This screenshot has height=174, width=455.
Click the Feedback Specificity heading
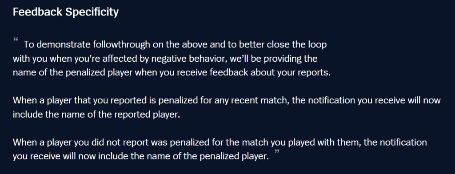(x=66, y=12)
